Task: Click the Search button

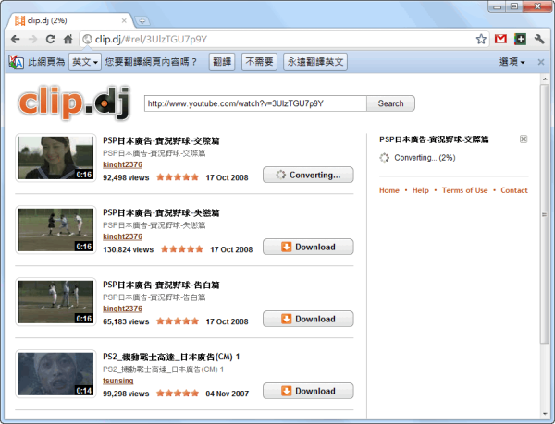Action: coord(390,103)
